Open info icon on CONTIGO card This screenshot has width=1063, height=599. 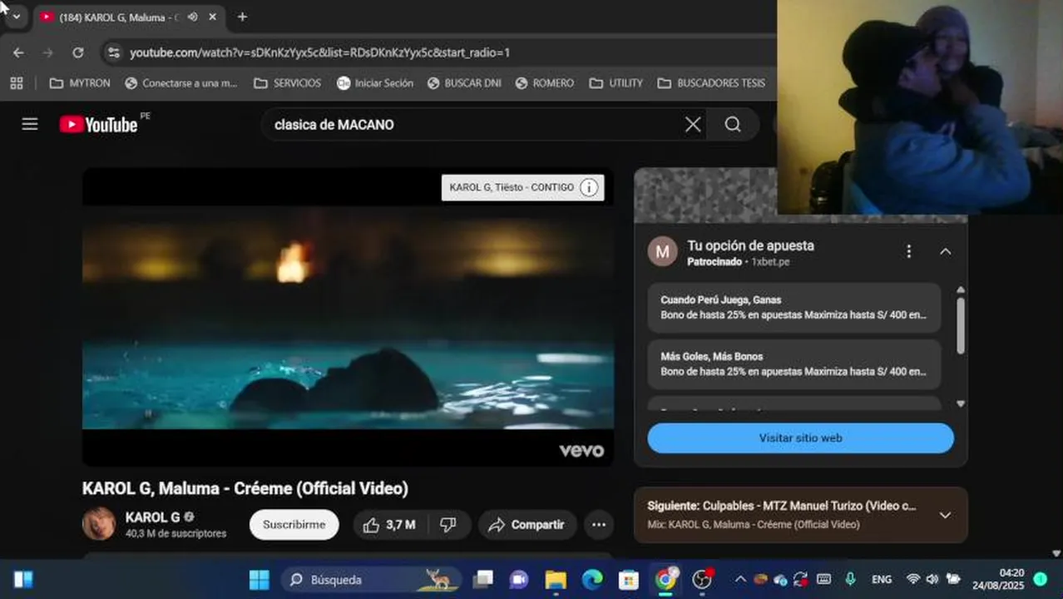pyautogui.click(x=589, y=187)
